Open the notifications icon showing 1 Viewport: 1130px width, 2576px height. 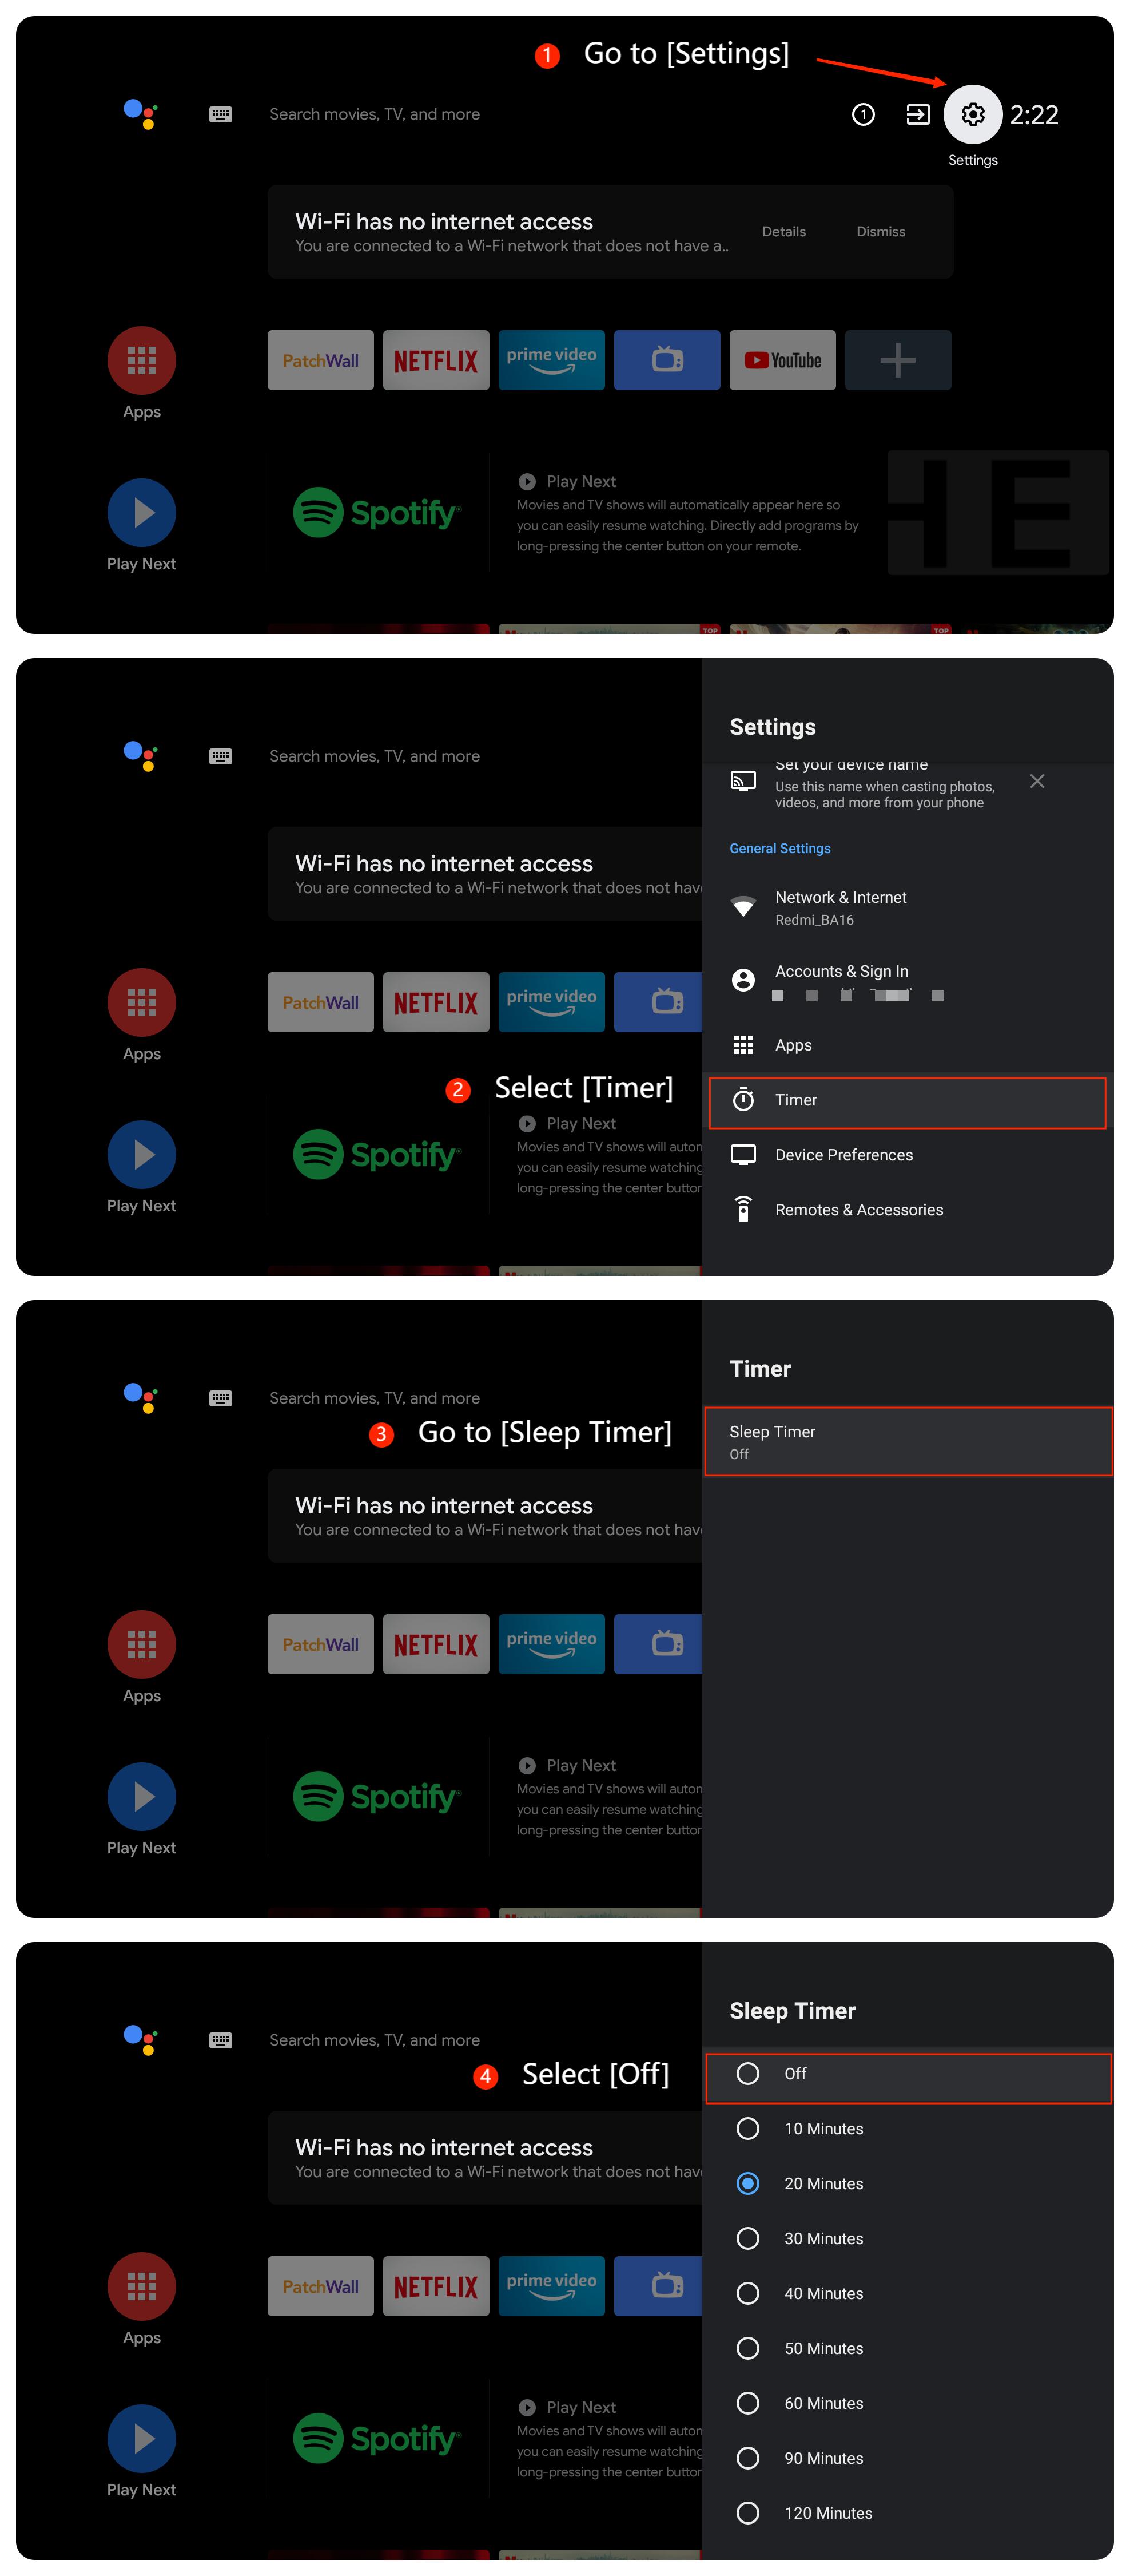864,115
